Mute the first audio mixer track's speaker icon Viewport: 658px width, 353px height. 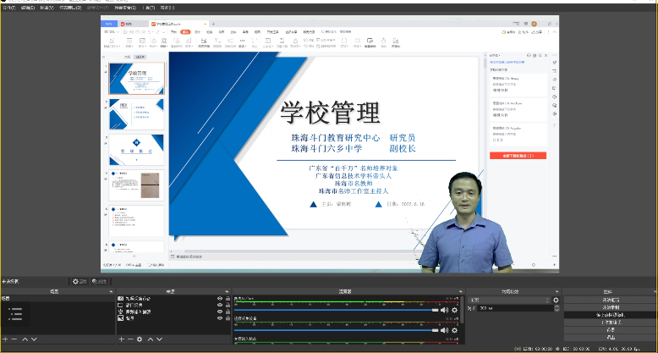(445, 310)
